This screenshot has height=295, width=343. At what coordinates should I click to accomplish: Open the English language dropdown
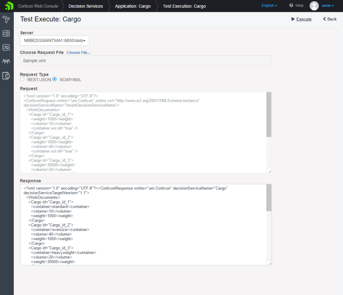(269, 5)
